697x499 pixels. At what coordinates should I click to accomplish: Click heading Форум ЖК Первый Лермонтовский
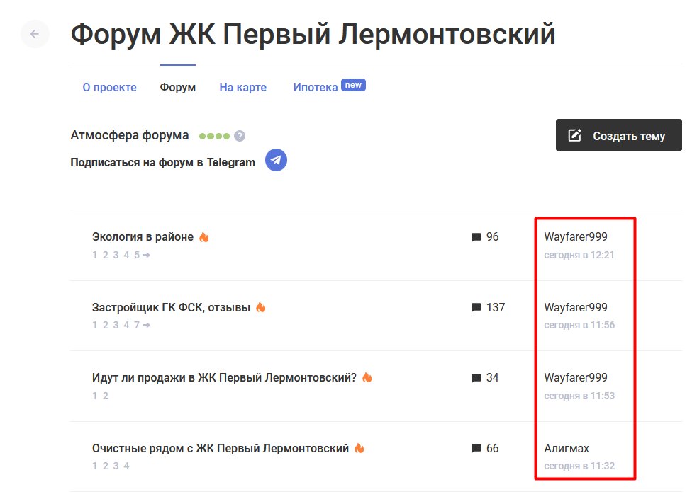[313, 34]
